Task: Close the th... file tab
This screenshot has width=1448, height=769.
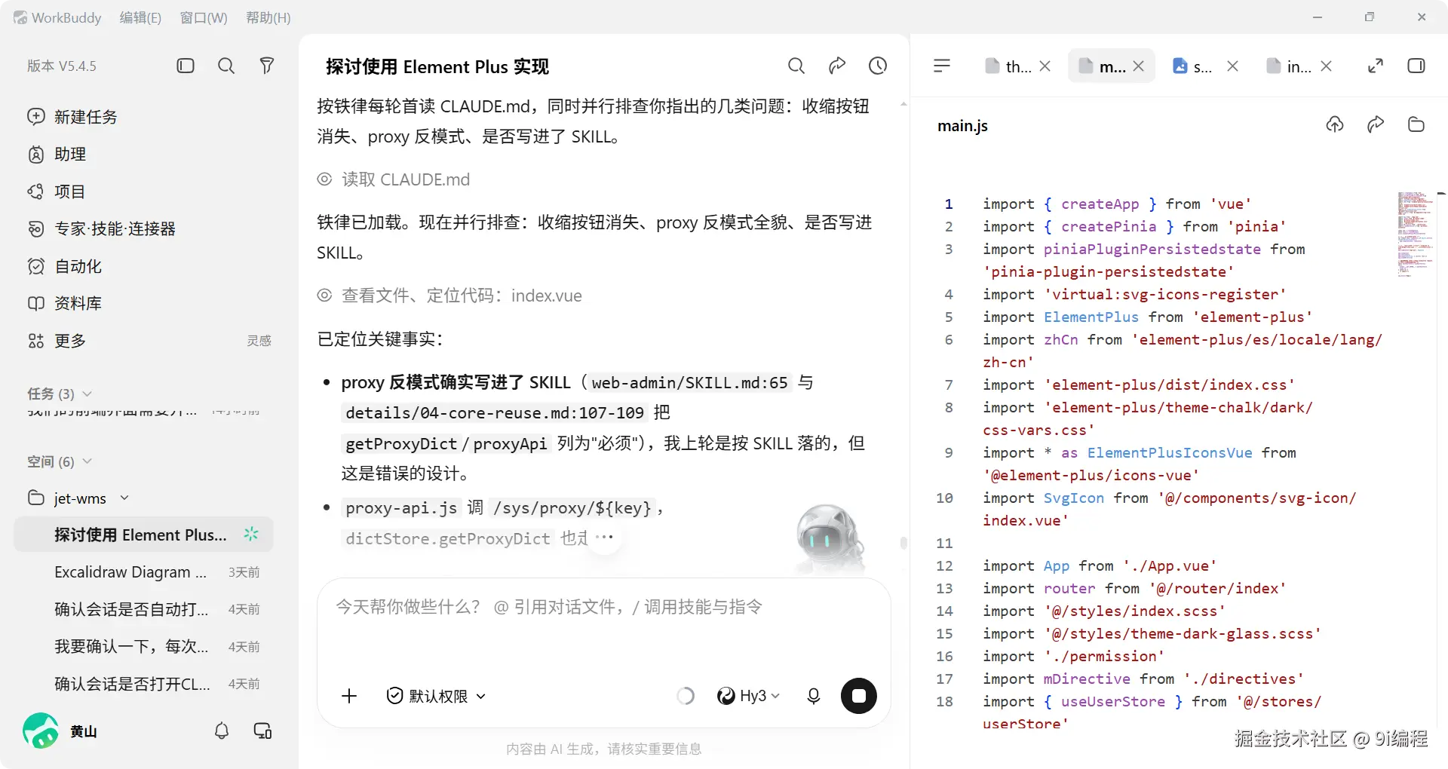Action: 1045,66
